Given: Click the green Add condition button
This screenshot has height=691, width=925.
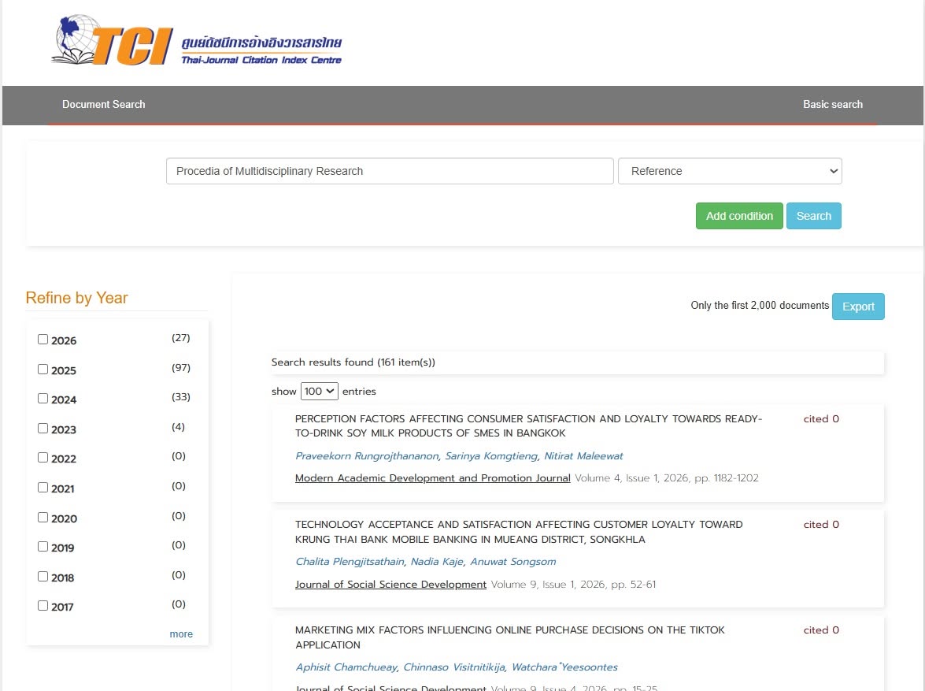Looking at the screenshot, I should point(739,216).
